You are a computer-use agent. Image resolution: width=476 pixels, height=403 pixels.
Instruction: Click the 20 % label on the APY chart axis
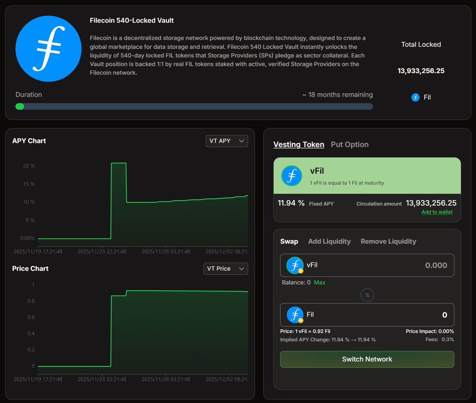(x=29, y=166)
